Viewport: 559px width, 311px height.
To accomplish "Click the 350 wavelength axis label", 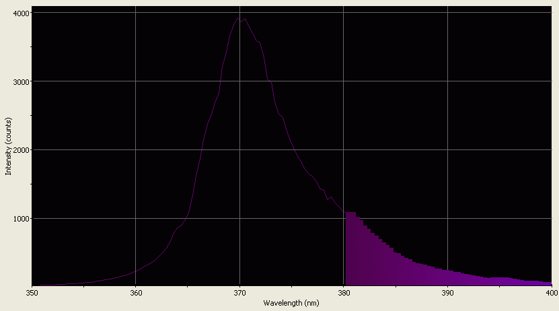I will (32, 293).
